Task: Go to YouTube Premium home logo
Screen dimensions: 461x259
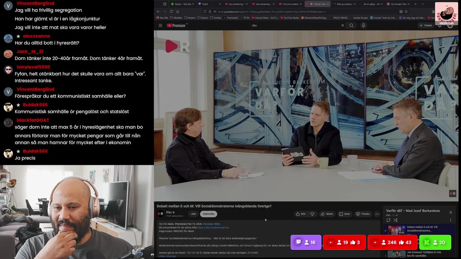Action: click(x=177, y=25)
